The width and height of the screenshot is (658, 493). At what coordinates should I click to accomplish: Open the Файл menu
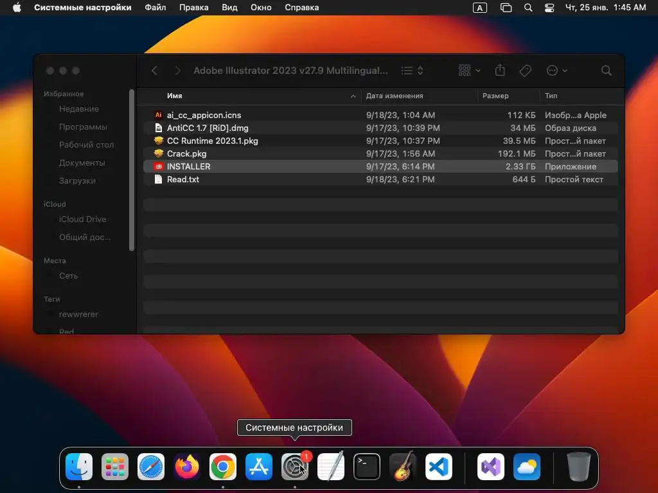156,8
